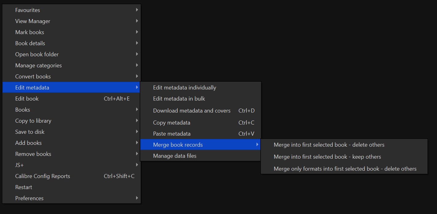The height and width of the screenshot is (214, 437).
Task: Click Edit book menu item
Action: point(27,99)
